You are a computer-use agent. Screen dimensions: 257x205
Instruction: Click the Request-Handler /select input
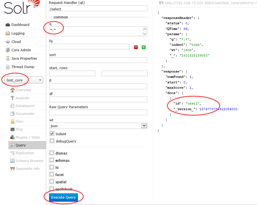pyautogui.click(x=98, y=9)
